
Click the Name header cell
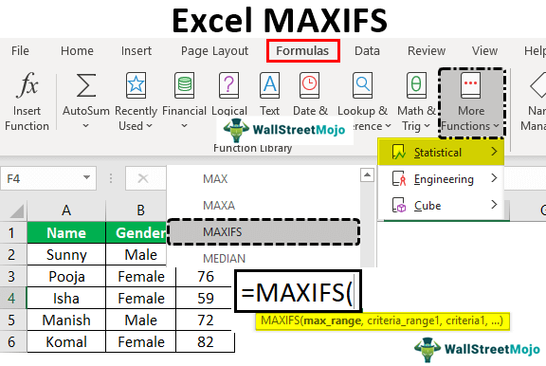point(66,232)
